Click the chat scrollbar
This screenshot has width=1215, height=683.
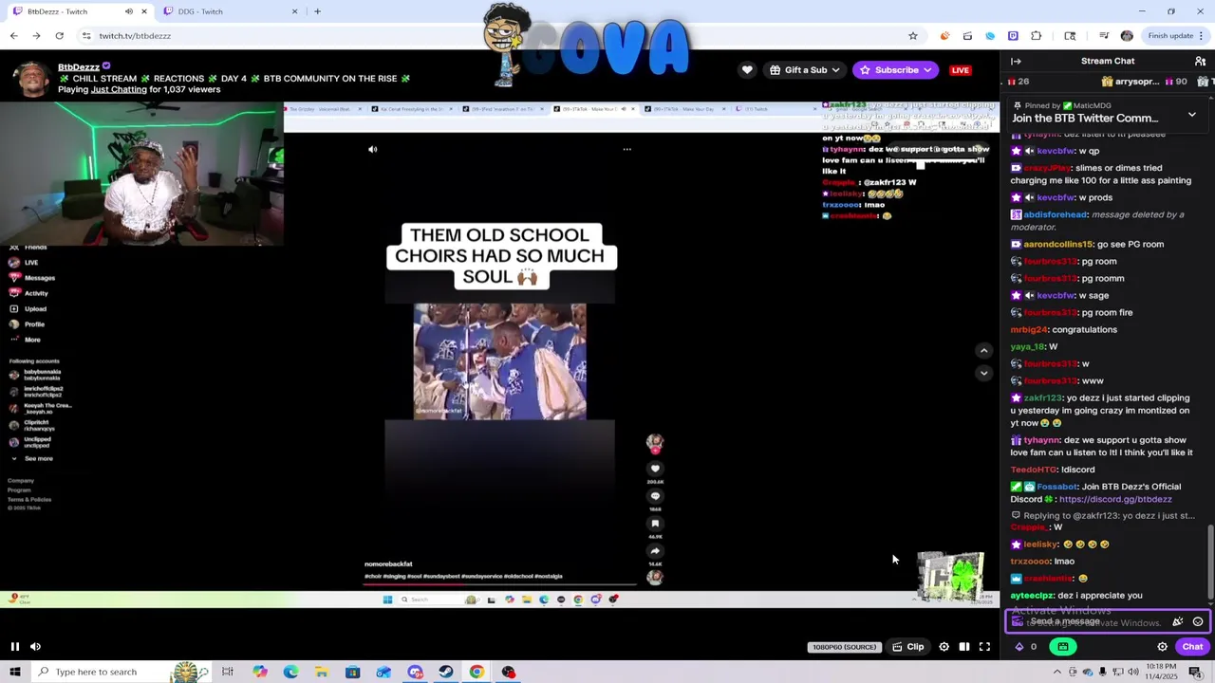pyautogui.click(x=1210, y=563)
